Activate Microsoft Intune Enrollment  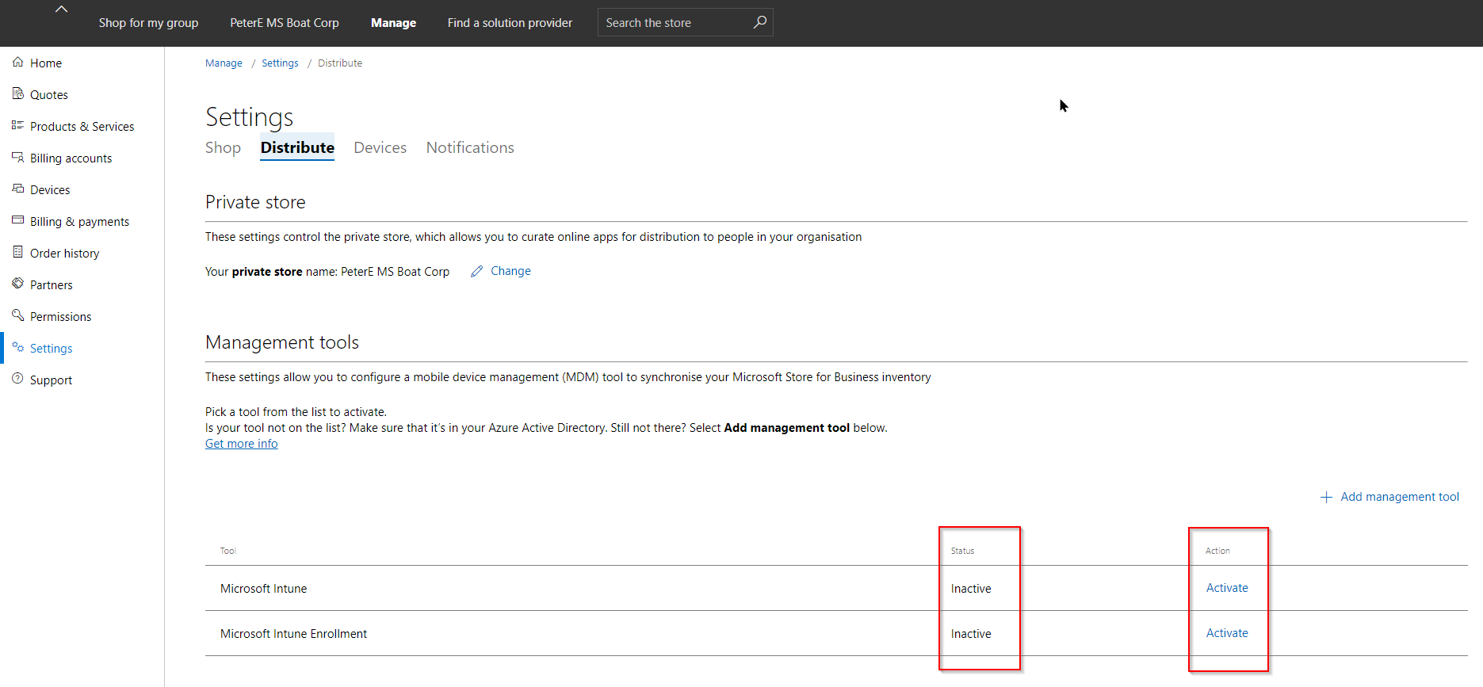1227,633
